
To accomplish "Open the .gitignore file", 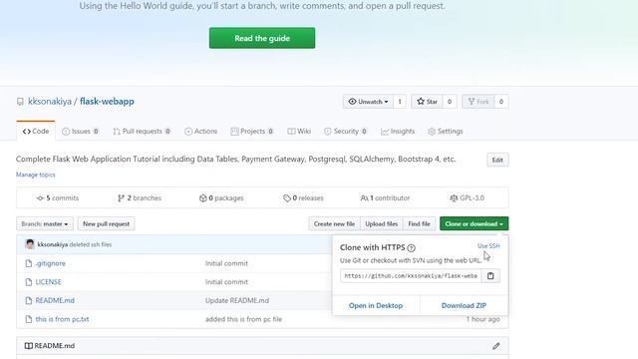I will point(51,263).
